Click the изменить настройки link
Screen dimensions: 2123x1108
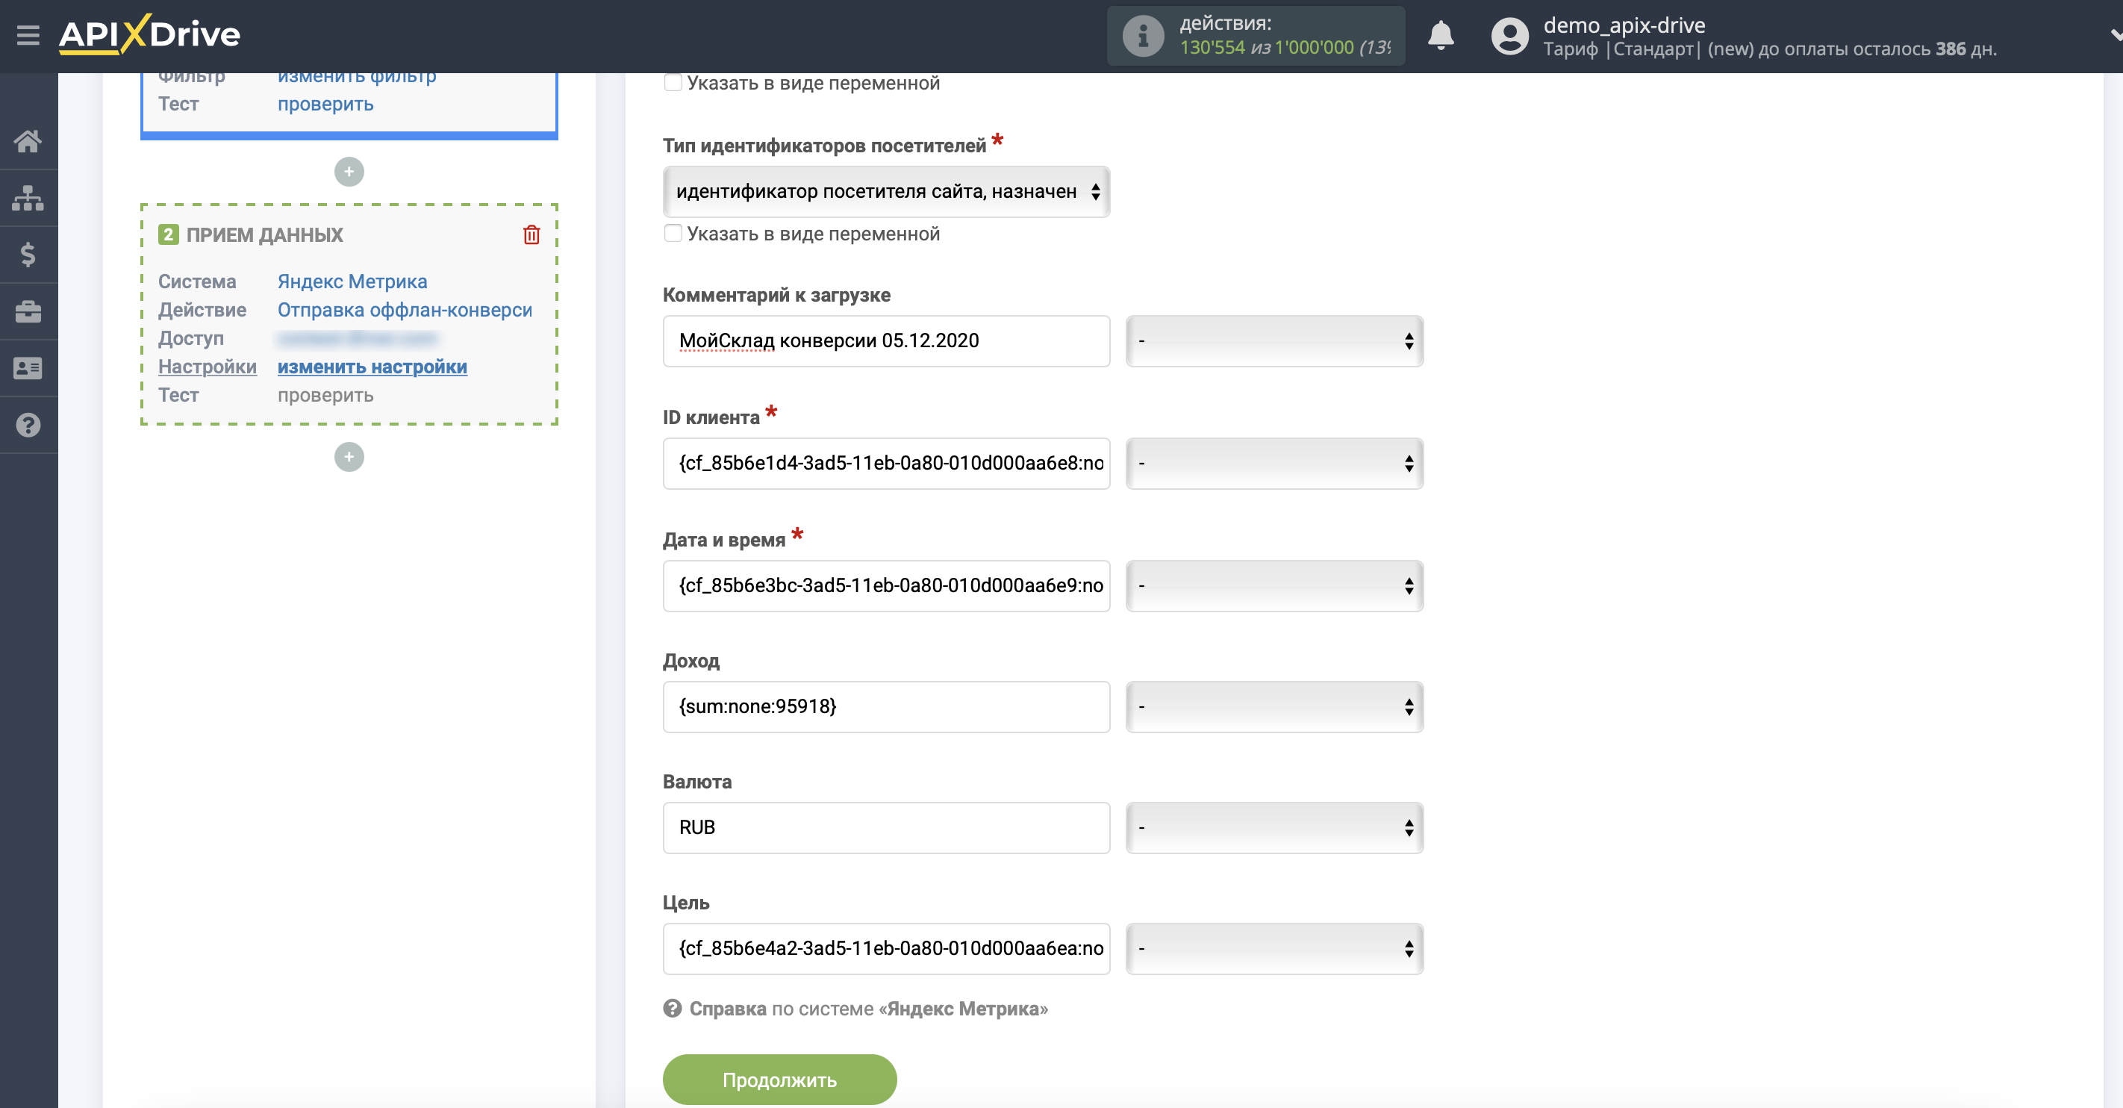pos(372,367)
